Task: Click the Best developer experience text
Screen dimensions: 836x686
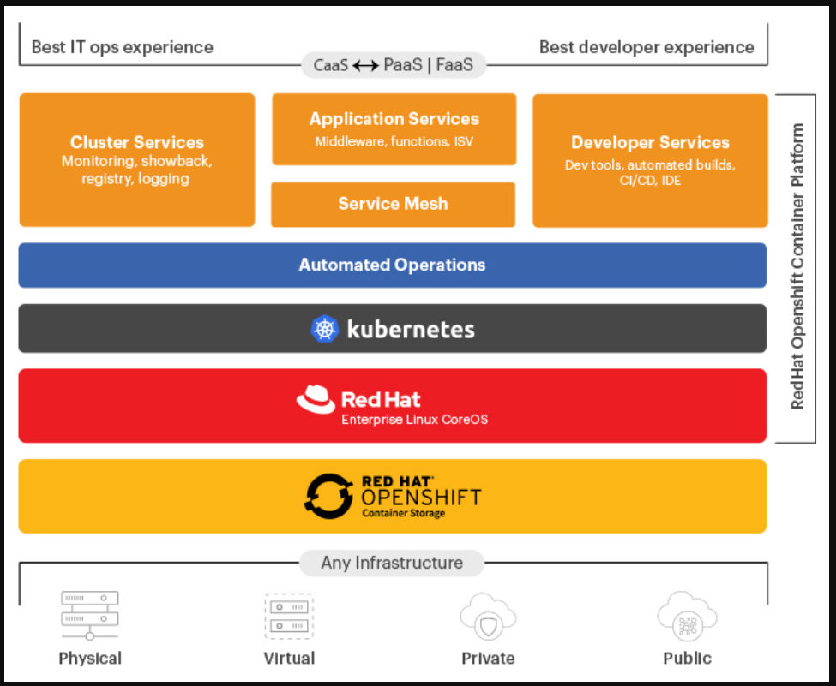Action: pyautogui.click(x=647, y=47)
